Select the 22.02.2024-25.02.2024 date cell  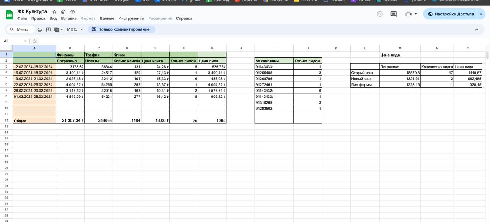[x=34, y=84]
